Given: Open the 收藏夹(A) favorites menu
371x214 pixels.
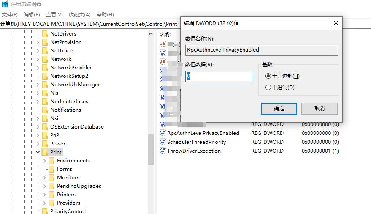Looking at the screenshot, I should [x=80, y=15].
